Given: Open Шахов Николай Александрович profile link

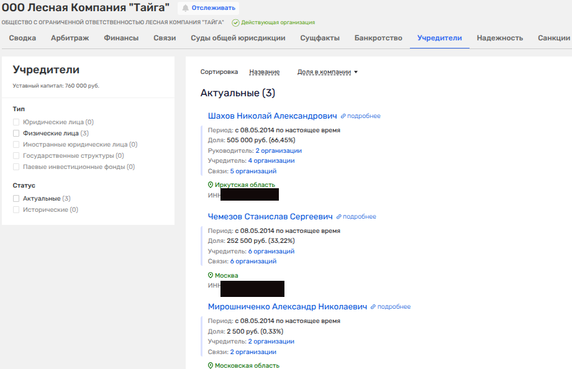Looking at the screenshot, I should [x=272, y=116].
